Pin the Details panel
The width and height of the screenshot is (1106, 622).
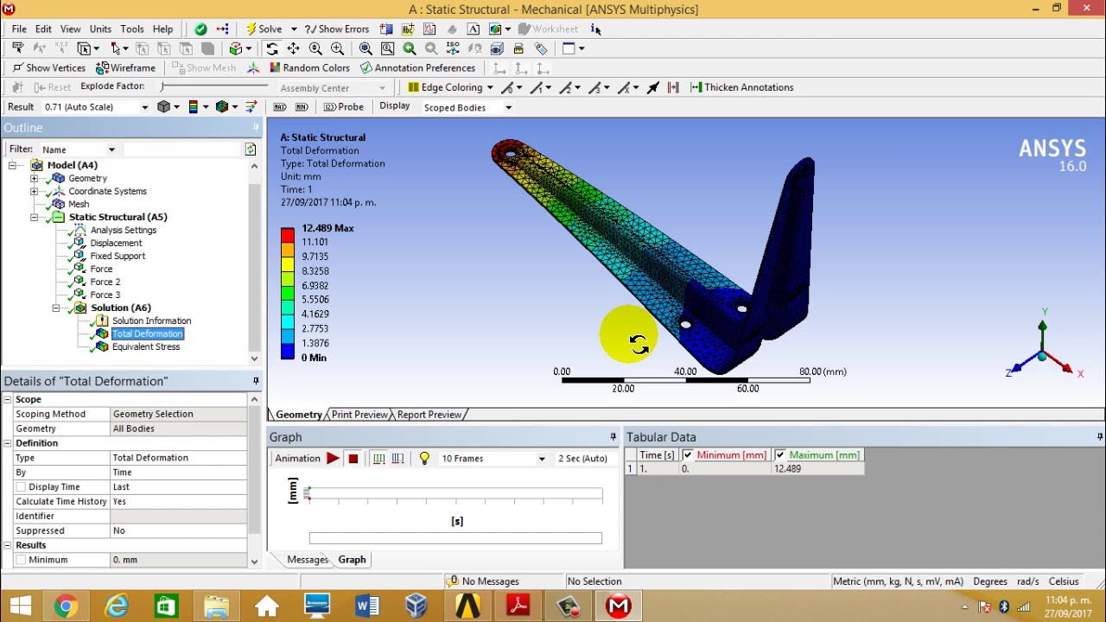(x=256, y=381)
